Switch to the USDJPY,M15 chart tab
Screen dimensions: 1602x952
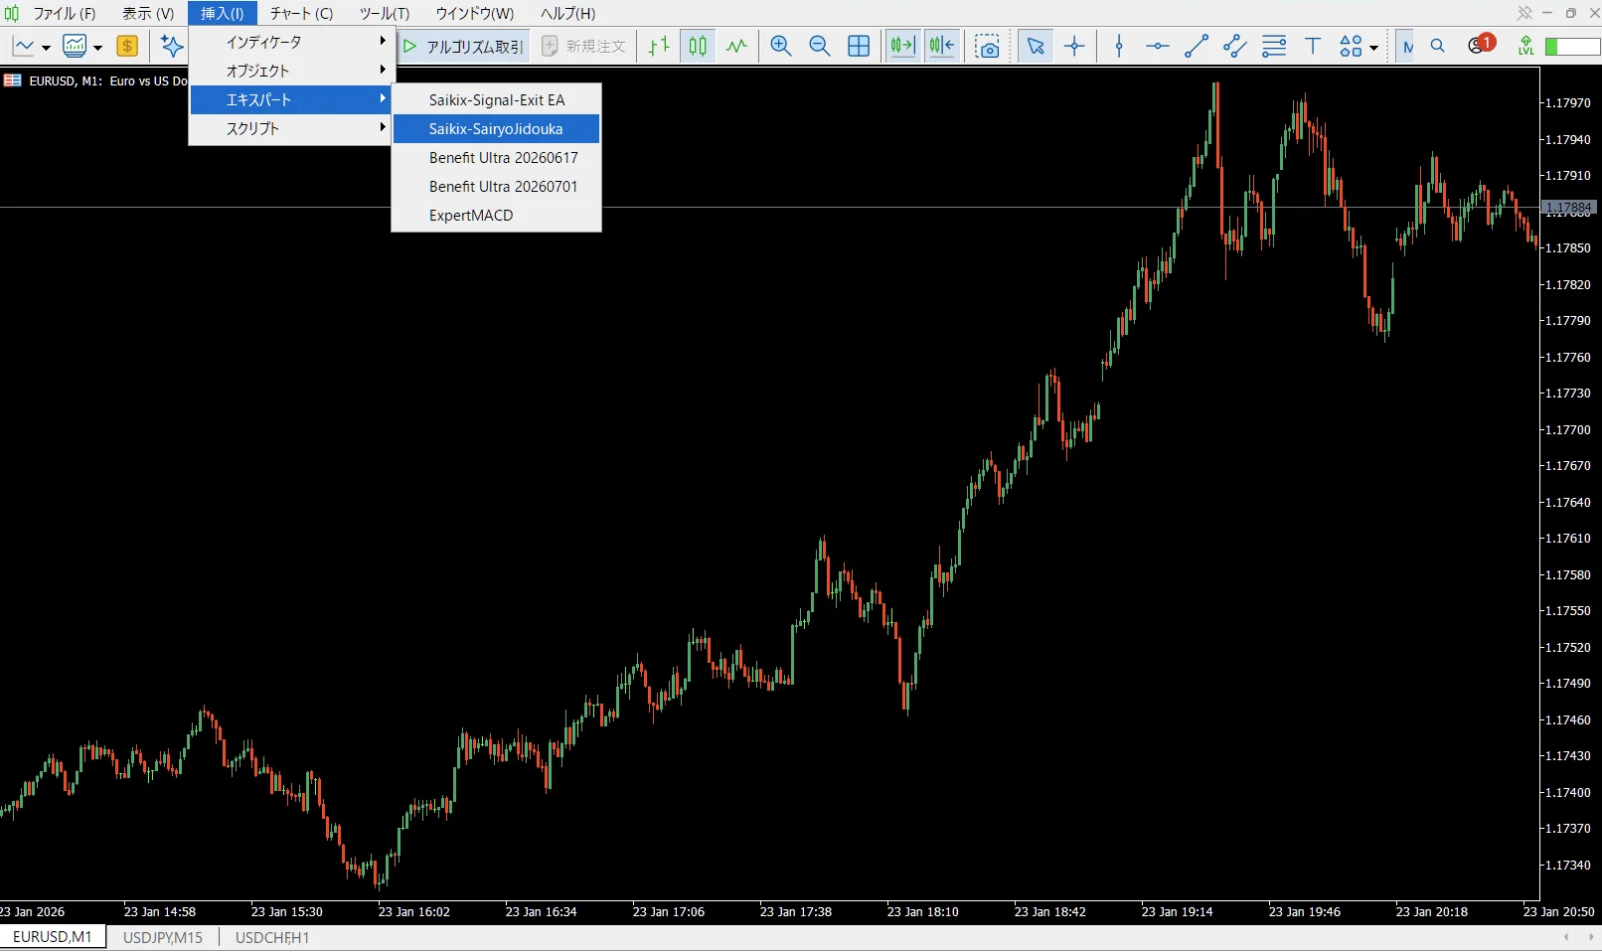163,937
